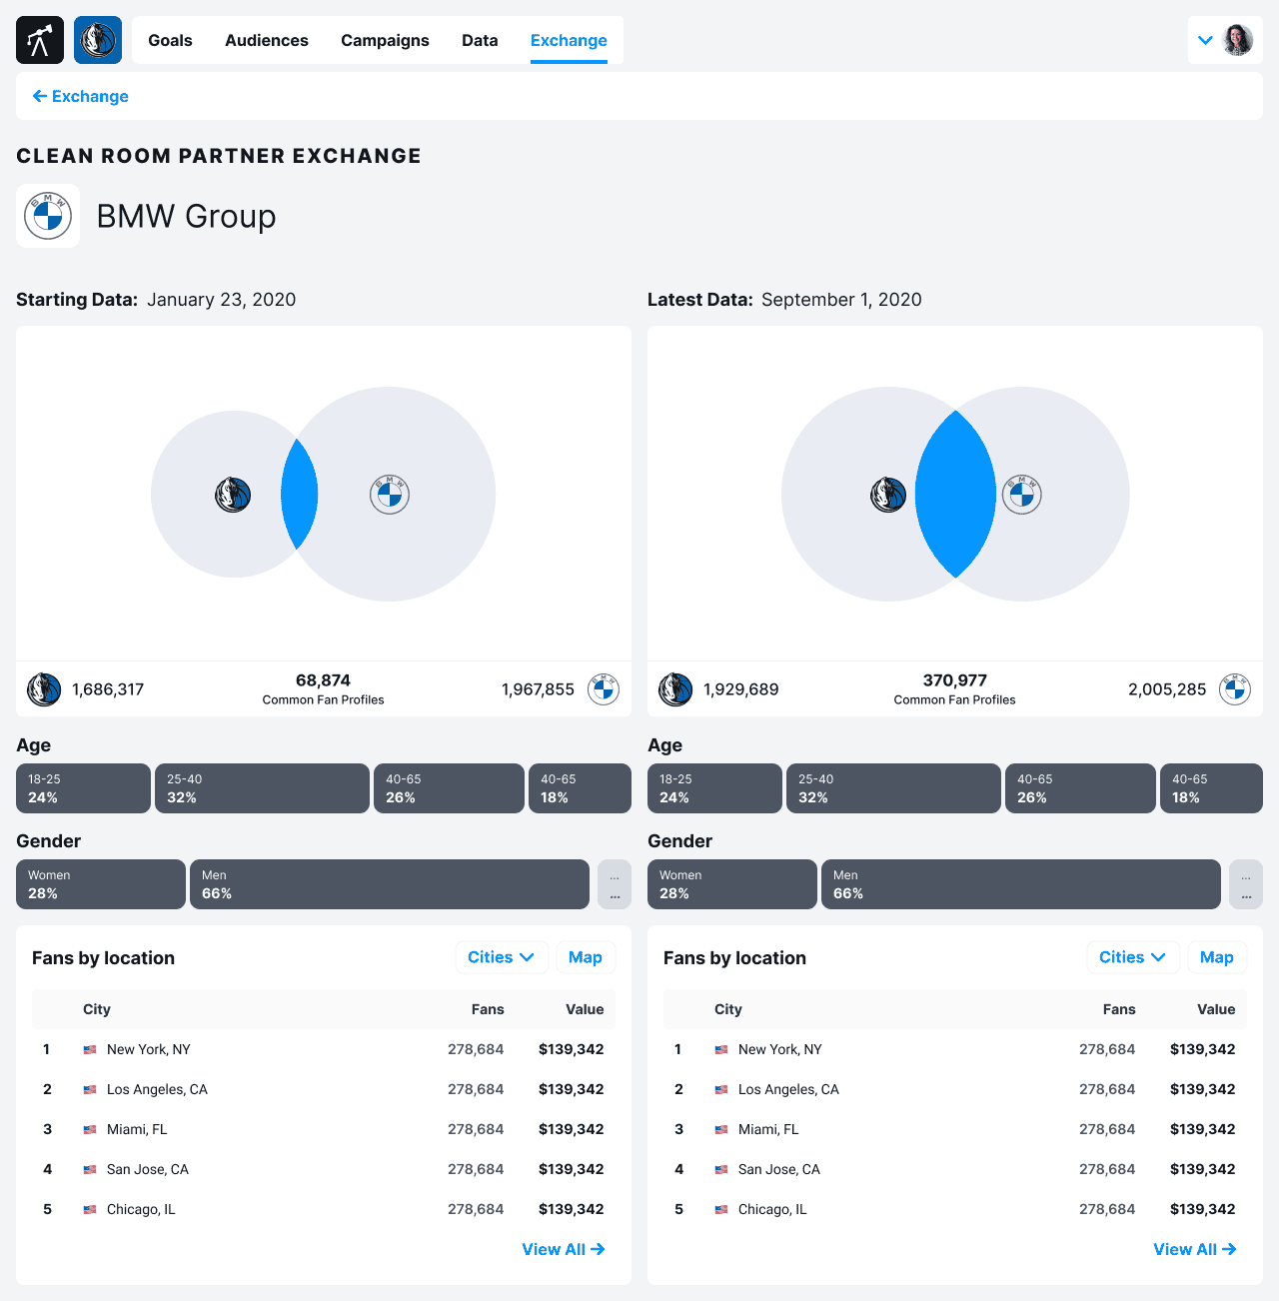Expand more gender segments in starting data
Screen dimensions: 1279x1301
click(x=614, y=884)
